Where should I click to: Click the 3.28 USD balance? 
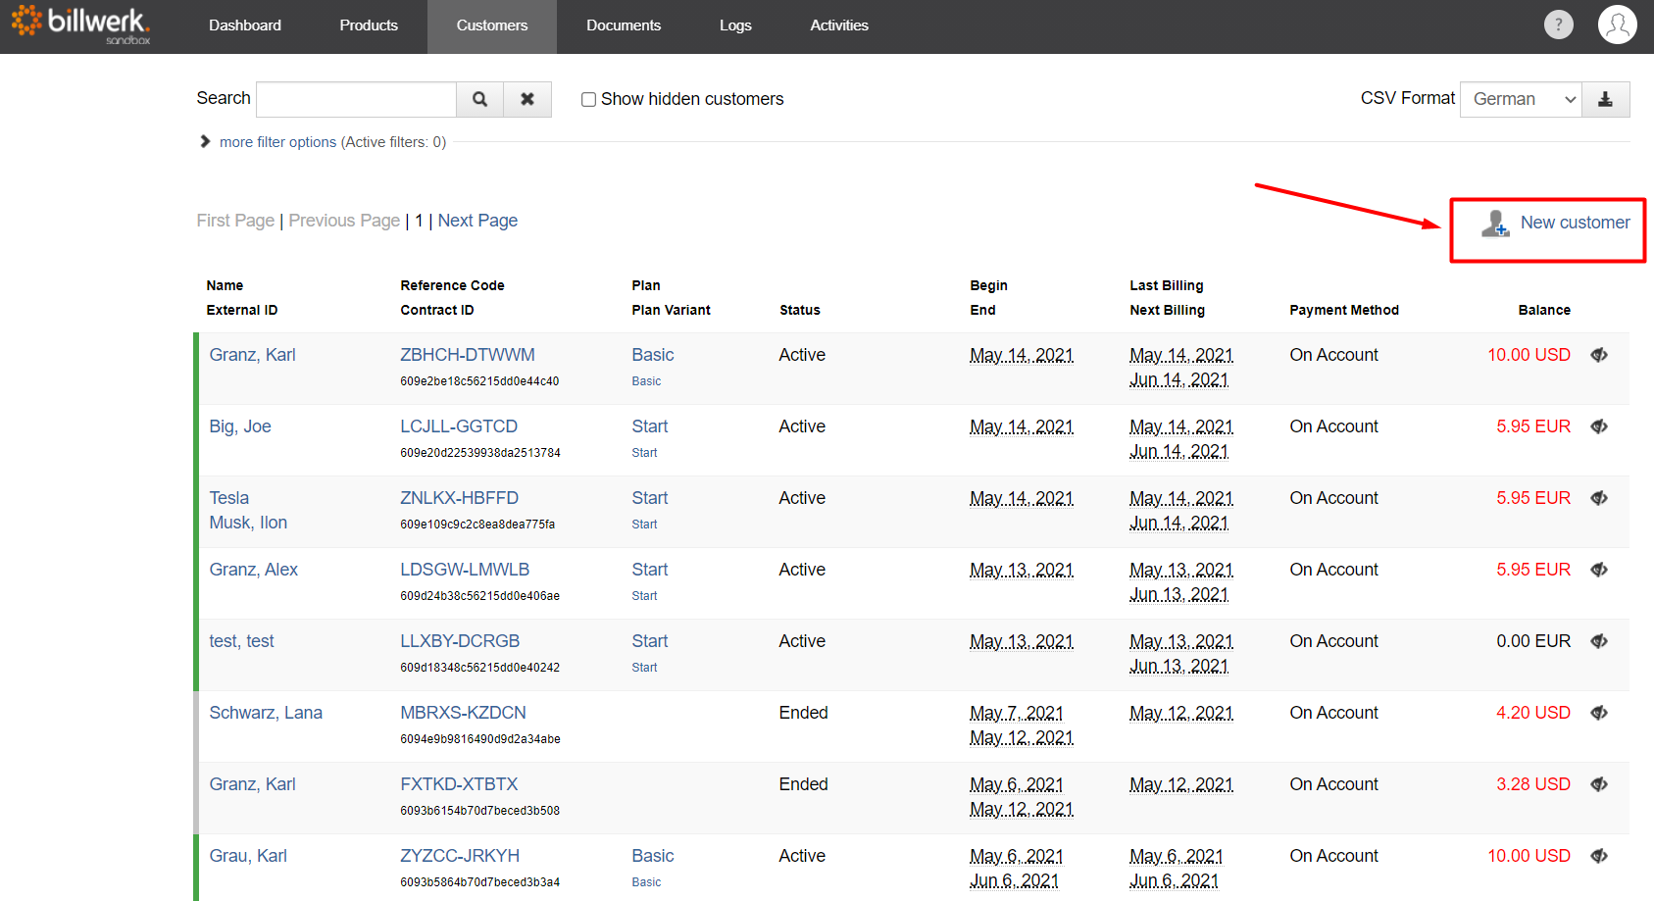[x=1533, y=784]
